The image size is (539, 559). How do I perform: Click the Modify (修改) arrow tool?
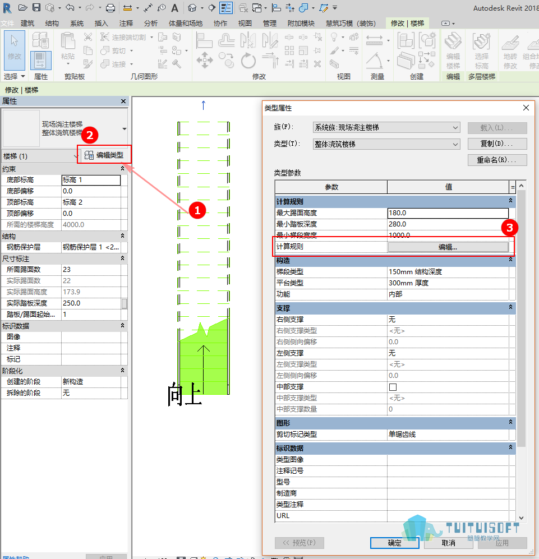coord(15,50)
